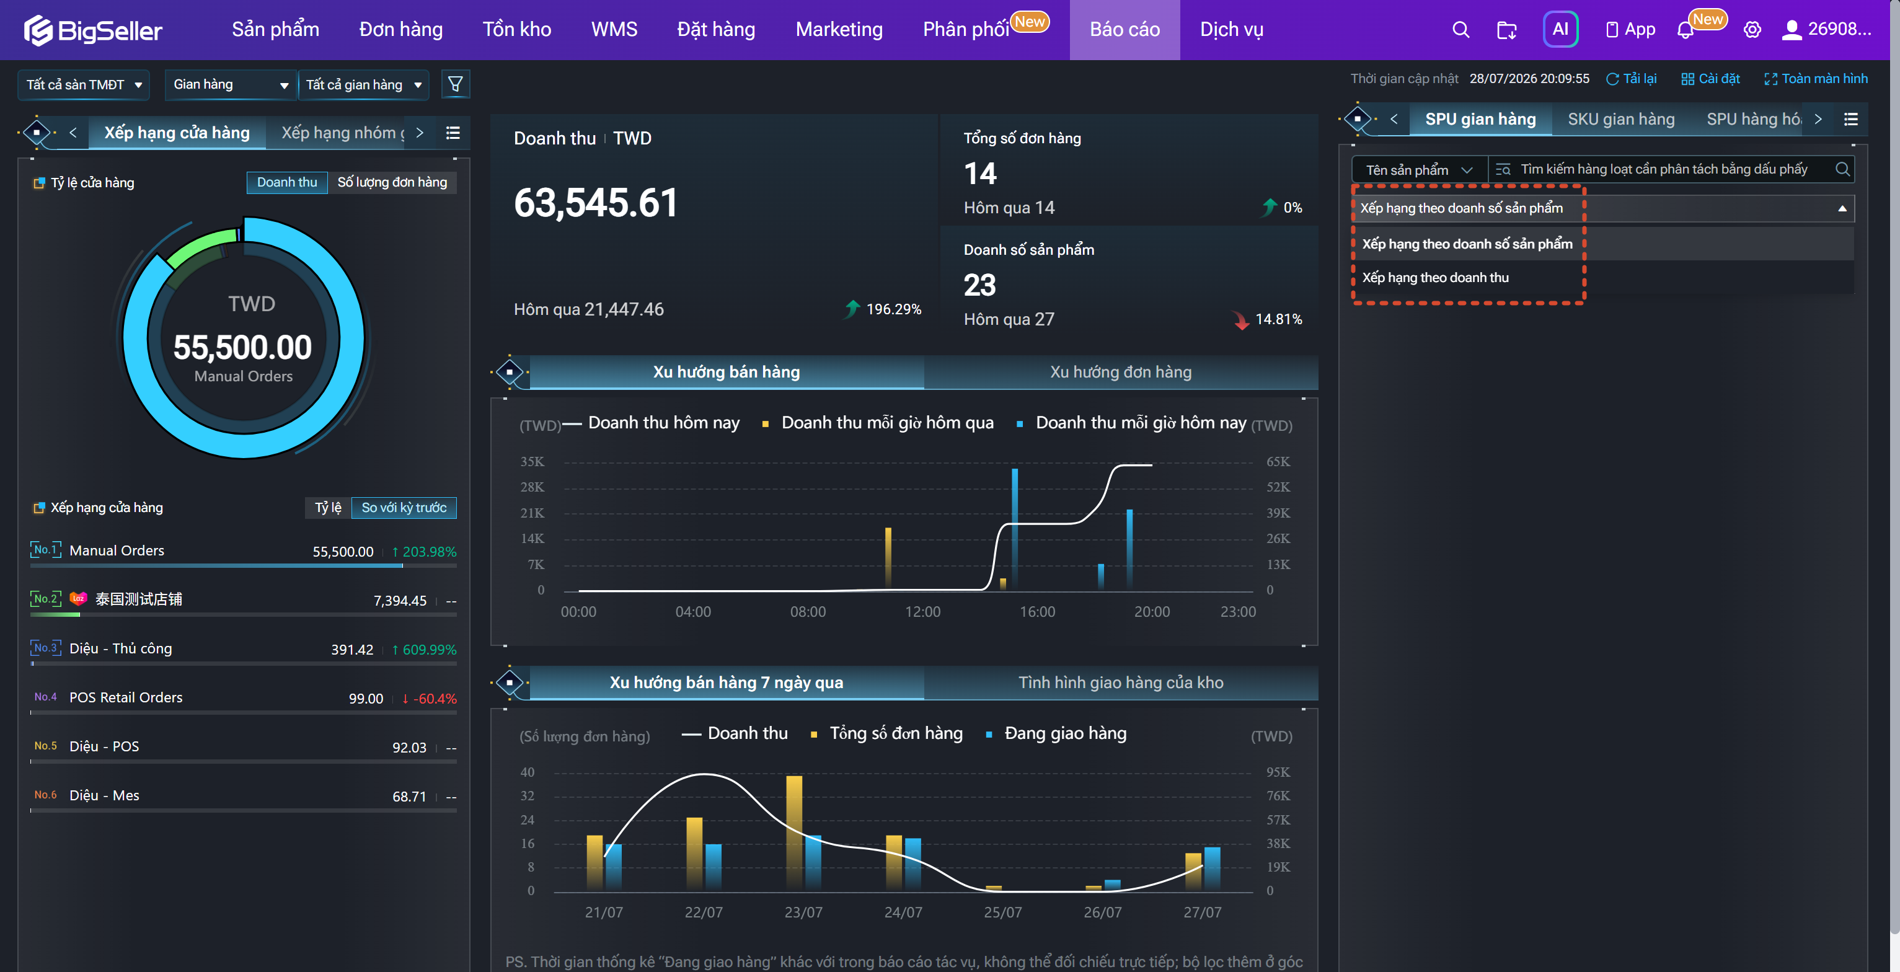Screen dimensions: 1900x972
Task: Open the AI assistant icon
Action: click(1560, 30)
